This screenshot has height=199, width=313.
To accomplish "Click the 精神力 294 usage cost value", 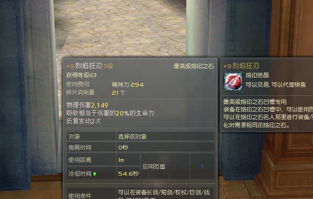I will [x=128, y=85].
